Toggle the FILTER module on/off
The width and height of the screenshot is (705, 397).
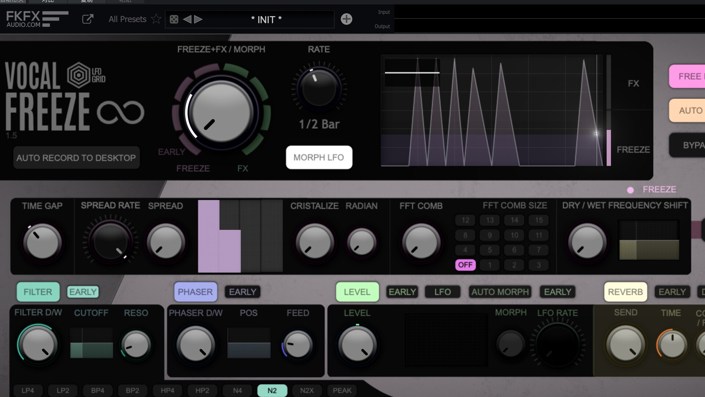click(x=38, y=292)
